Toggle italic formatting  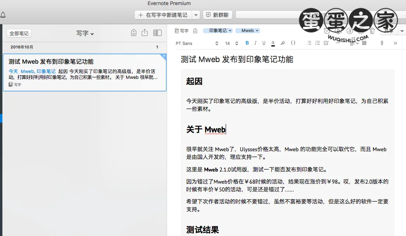255,43
